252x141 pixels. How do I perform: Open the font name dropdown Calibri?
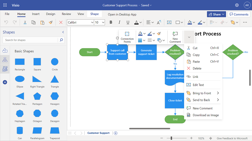pyautogui.click(x=92, y=22)
